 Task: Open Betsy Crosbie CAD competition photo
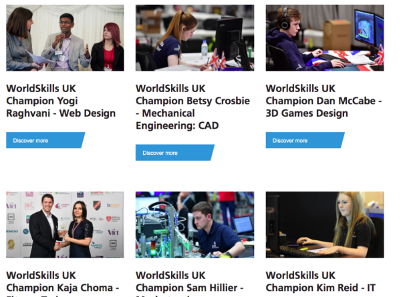tap(194, 38)
